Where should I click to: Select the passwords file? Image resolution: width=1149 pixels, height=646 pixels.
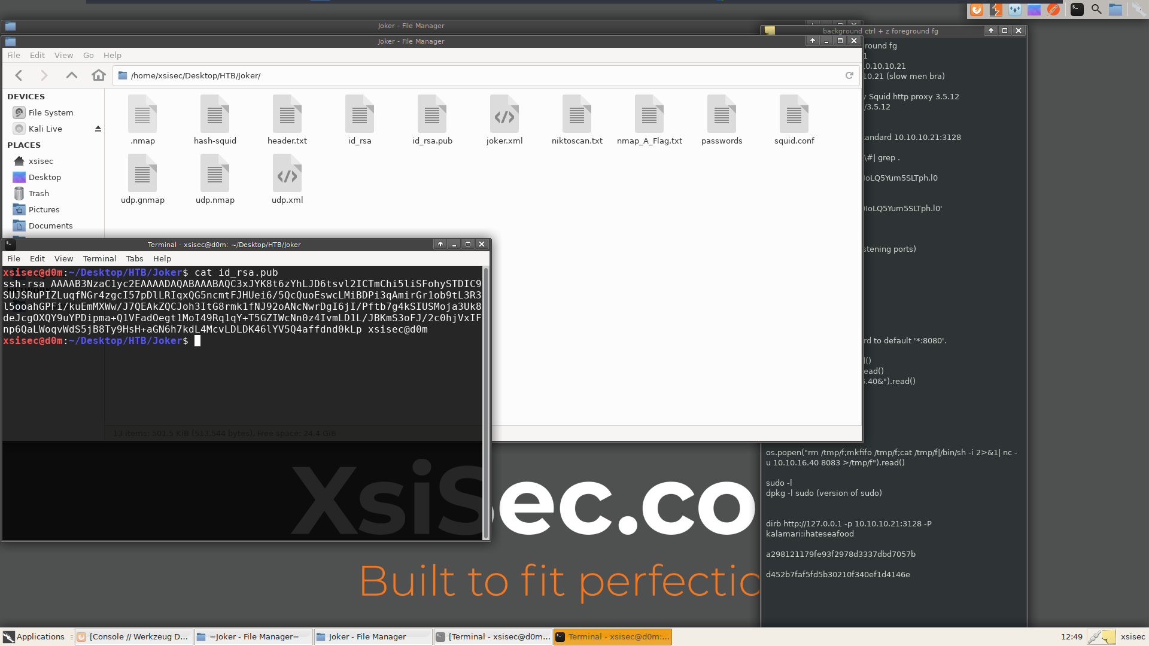click(722, 120)
